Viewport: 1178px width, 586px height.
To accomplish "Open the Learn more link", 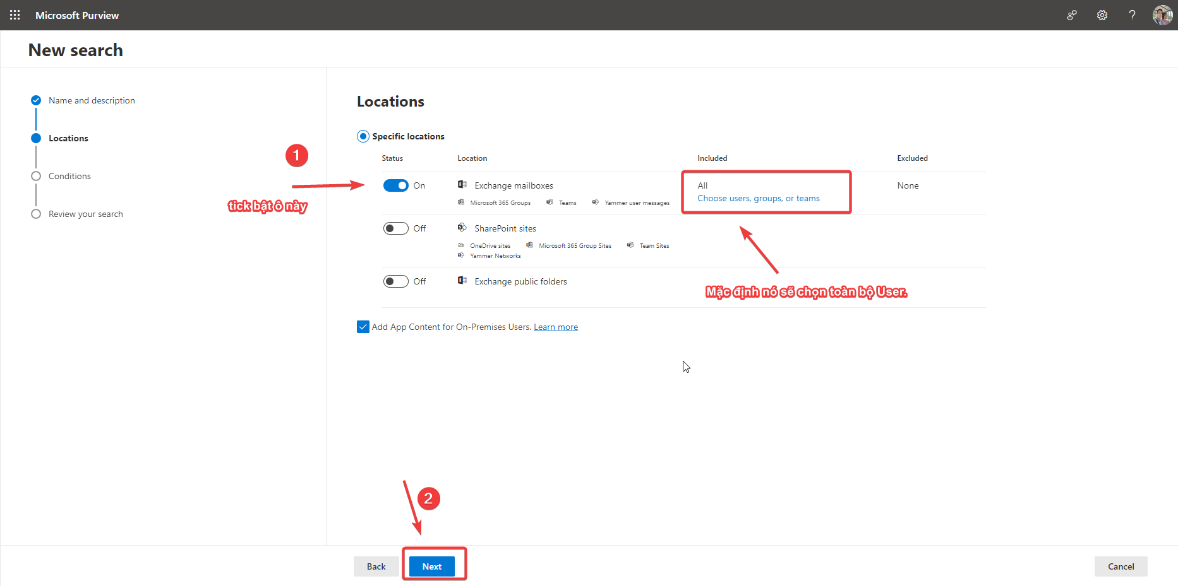I will tap(555, 327).
